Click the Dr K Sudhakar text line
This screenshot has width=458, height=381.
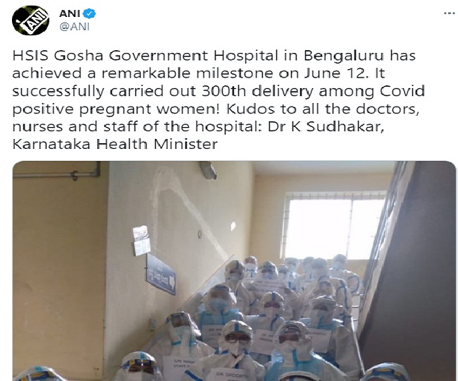point(325,126)
